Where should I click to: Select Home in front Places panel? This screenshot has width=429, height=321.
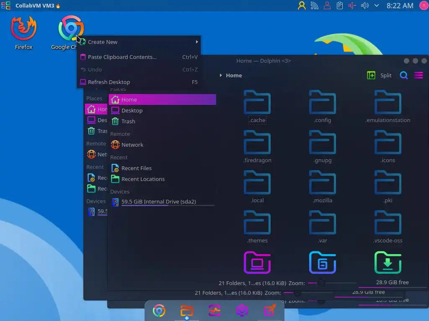pos(163,99)
